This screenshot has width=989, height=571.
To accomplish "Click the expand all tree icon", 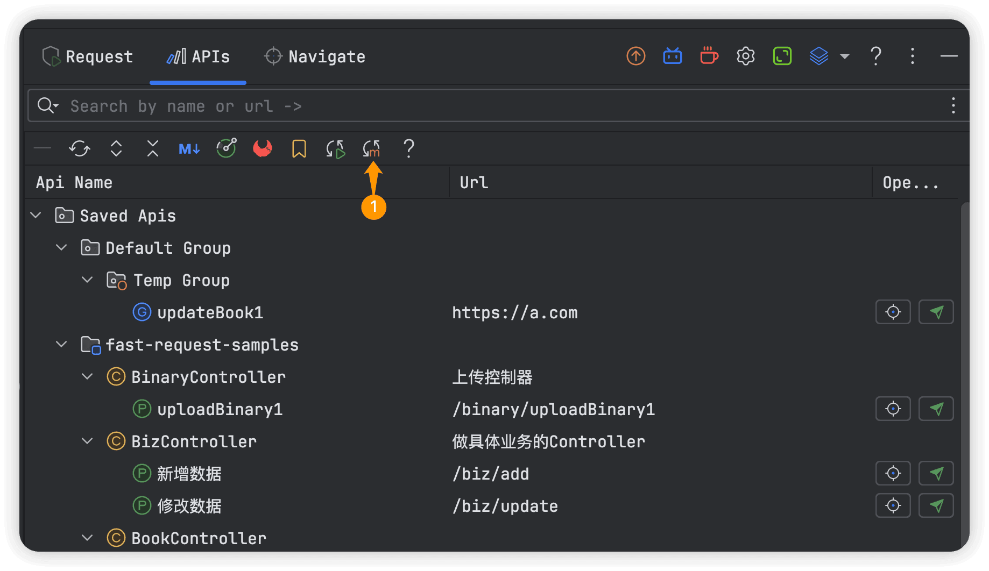I will 116,148.
